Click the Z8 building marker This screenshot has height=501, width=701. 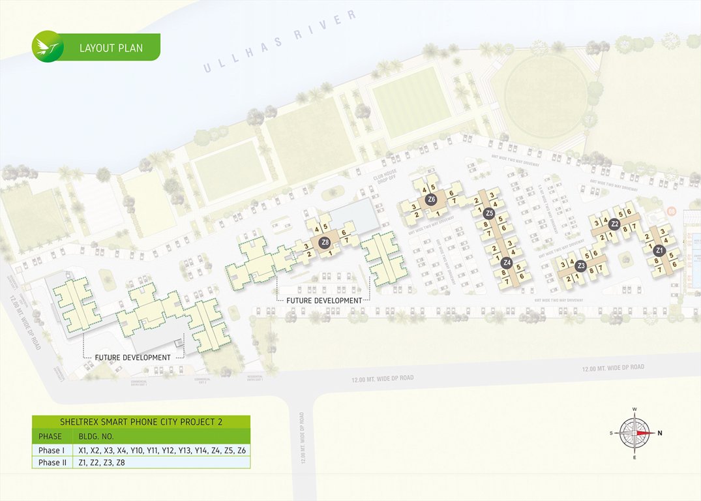click(x=324, y=242)
